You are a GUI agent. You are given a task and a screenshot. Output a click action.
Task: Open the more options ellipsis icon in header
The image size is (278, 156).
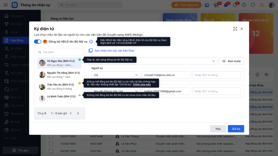pos(253,5)
